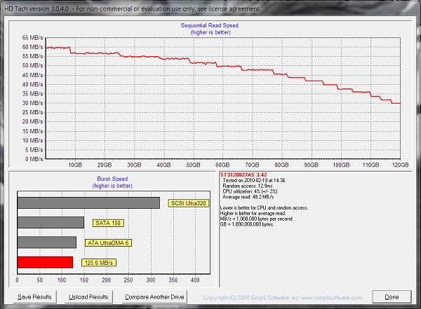The width and height of the screenshot is (421, 309).
Task: Click the MB/s = 1,000,000 bytes per second line
Action: click(x=257, y=219)
